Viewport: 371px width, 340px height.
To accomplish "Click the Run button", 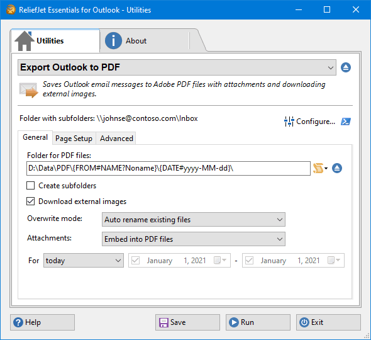I will click(x=258, y=322).
